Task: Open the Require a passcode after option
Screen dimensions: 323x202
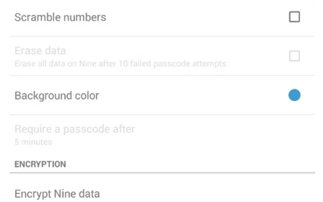Action: 75,129
